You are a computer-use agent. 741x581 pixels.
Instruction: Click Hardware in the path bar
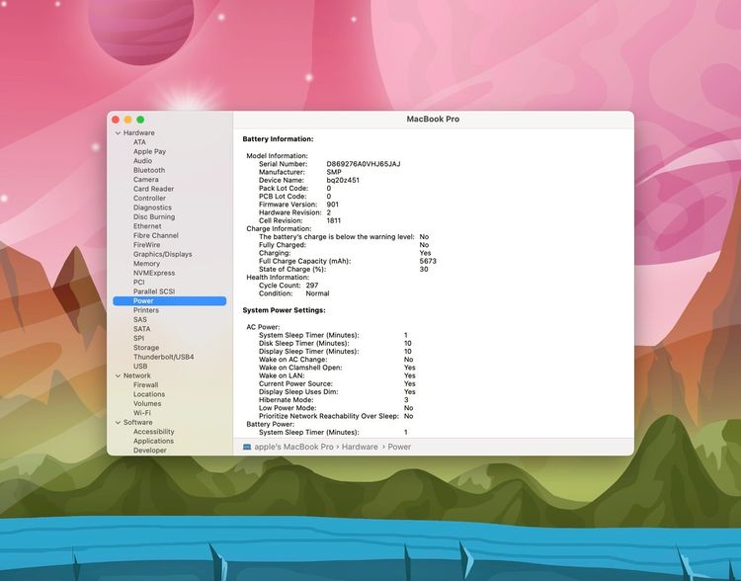pos(360,447)
